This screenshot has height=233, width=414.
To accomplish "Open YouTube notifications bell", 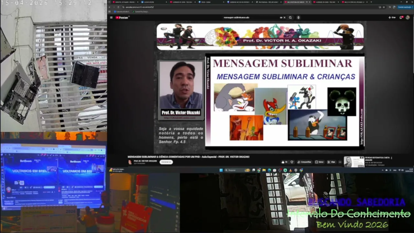I will (401, 17).
